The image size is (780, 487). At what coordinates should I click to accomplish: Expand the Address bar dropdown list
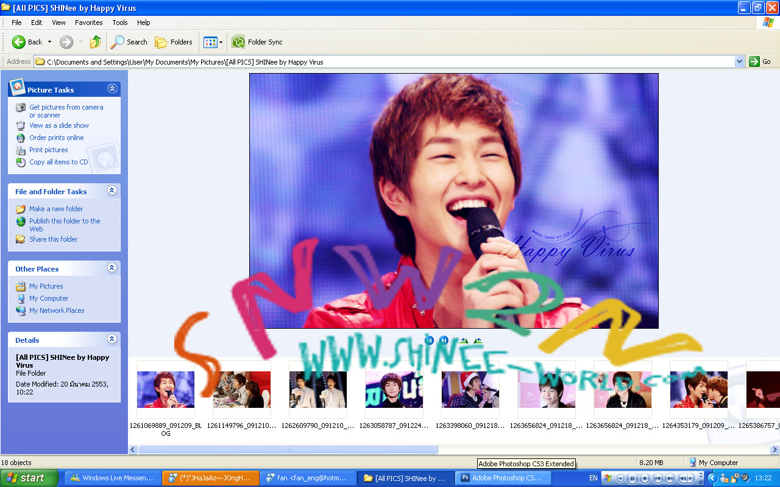[740, 61]
